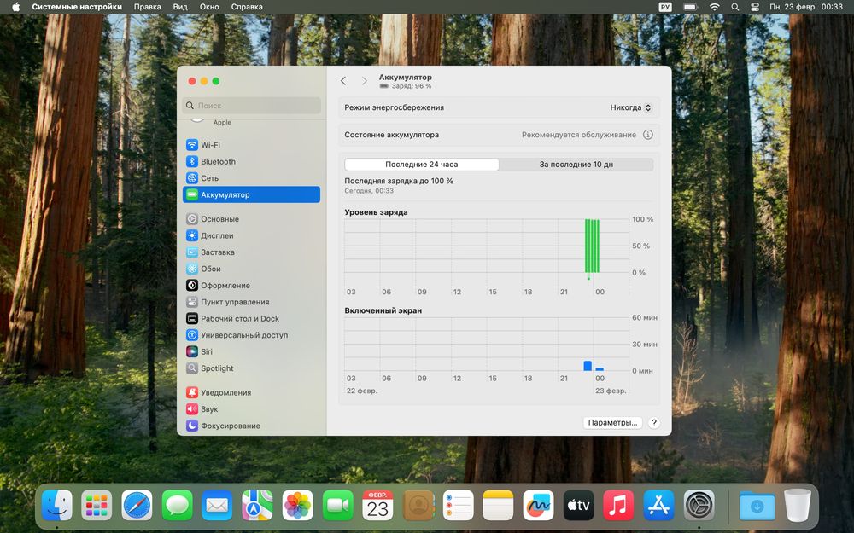Open Maps from the Dock
854x533 pixels.
tap(257, 505)
